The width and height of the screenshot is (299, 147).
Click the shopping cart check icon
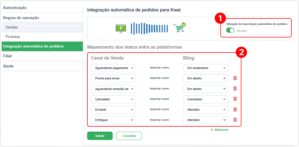(x=180, y=27)
